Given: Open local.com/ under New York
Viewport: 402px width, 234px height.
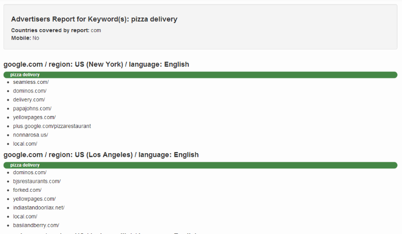Looking at the screenshot, I should pos(25,144).
